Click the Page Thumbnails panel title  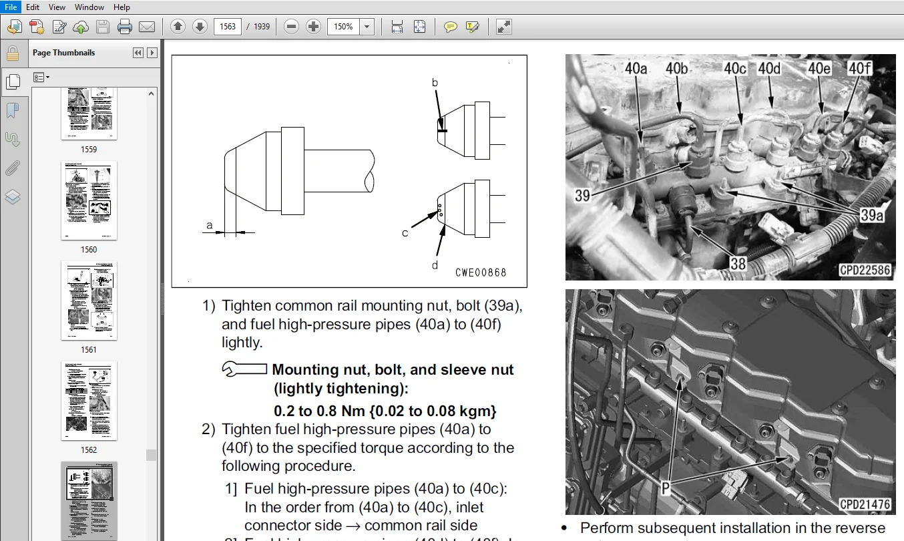(x=64, y=53)
